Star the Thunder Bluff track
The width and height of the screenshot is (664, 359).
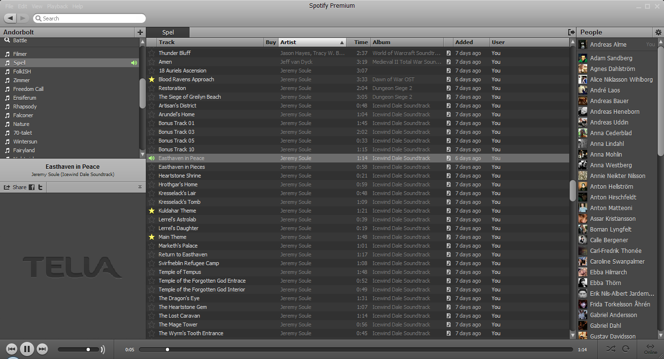tap(152, 53)
